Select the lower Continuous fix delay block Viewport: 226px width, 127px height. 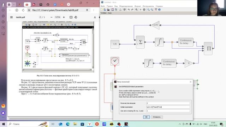pos(169,63)
